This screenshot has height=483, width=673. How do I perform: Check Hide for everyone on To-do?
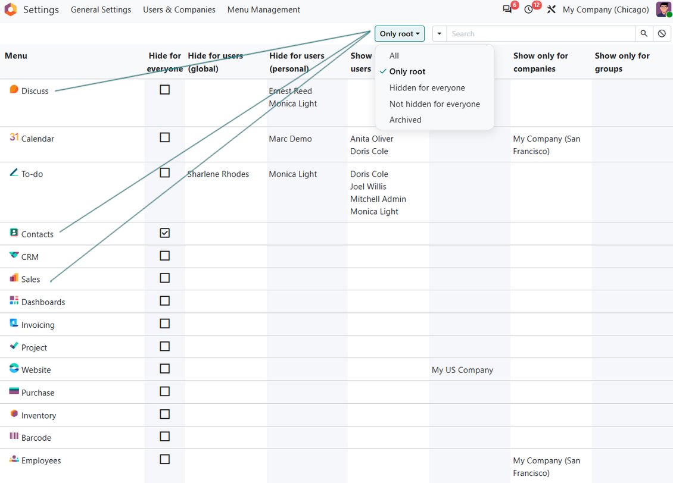(165, 172)
